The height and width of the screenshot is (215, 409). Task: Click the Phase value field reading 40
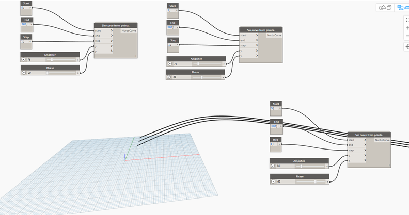[x=286, y=181]
